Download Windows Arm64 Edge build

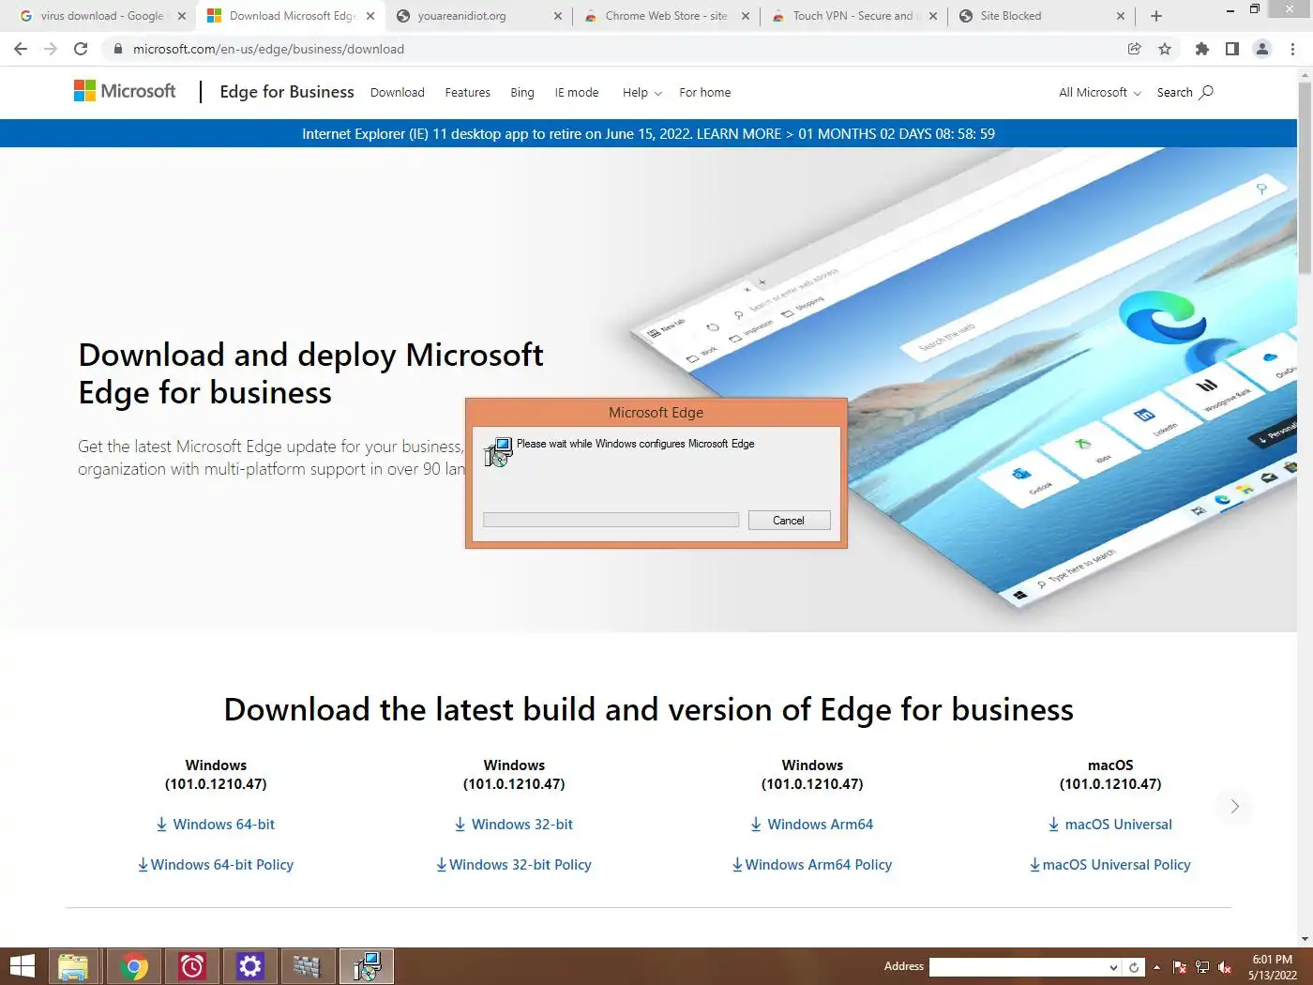811,825
